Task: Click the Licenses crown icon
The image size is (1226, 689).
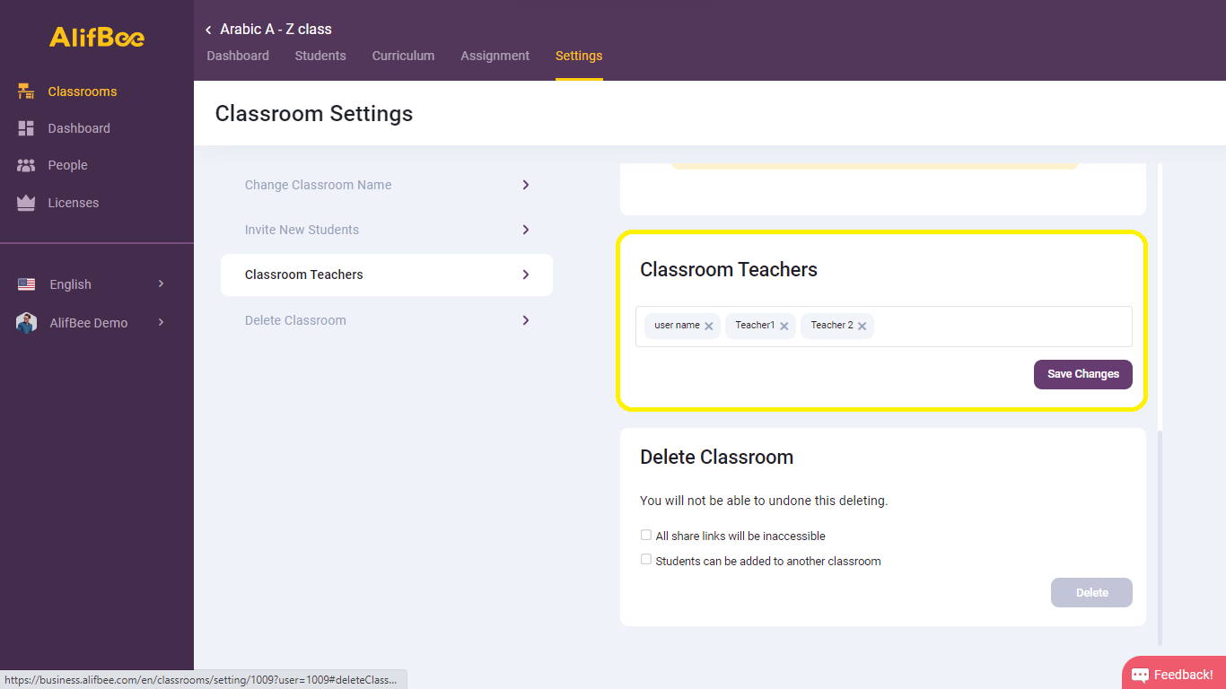Action: pos(26,202)
